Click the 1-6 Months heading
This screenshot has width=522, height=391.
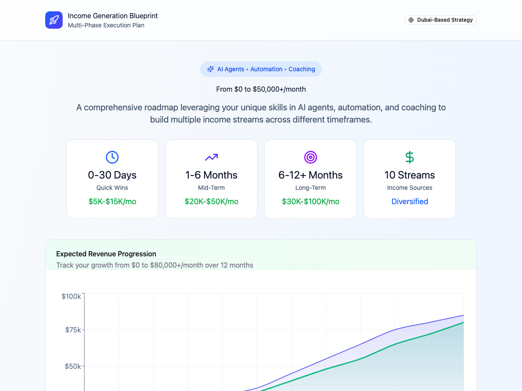point(211,175)
